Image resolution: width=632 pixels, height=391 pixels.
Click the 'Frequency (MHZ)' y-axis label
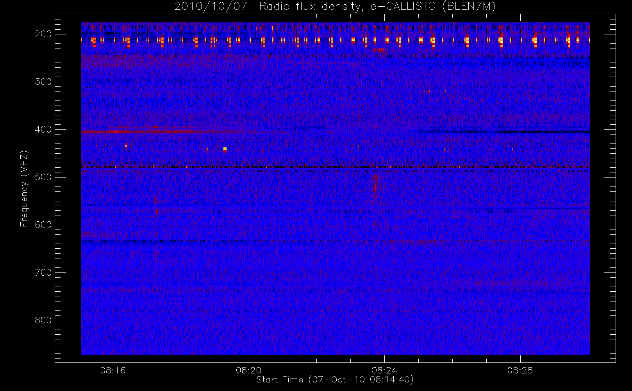point(24,188)
